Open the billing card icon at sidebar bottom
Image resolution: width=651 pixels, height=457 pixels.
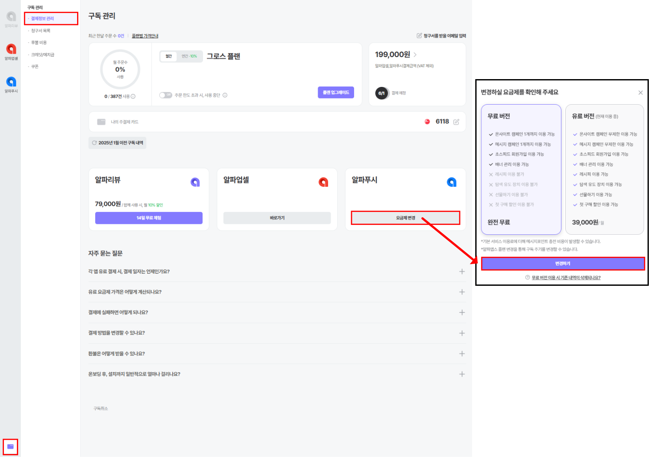coord(10,447)
